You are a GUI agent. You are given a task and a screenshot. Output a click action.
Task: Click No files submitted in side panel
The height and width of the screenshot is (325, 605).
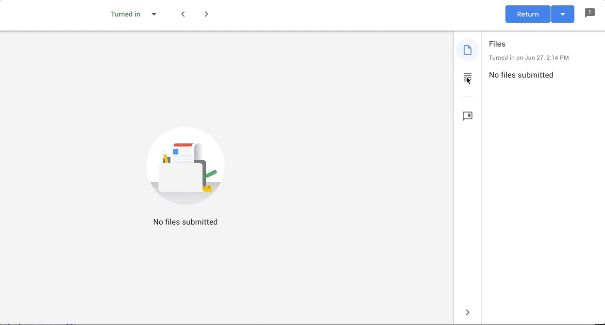tap(521, 75)
